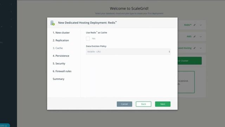Expand the Dedicated Hosting row chevron
This screenshot has width=225, height=127.
pos(201,48)
